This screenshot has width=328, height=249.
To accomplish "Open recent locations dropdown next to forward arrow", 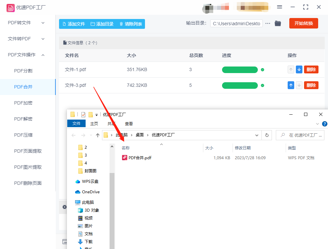I will (x=91, y=135).
